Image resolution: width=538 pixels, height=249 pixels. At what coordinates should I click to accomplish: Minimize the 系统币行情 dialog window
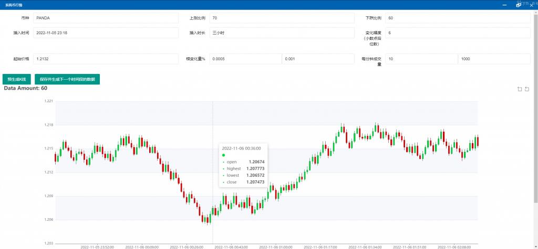(x=505, y=4)
